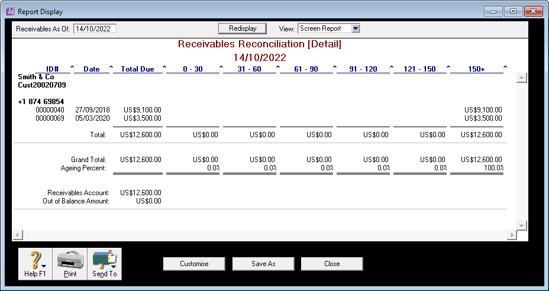Open the Send To mailbox icon

(x=104, y=260)
